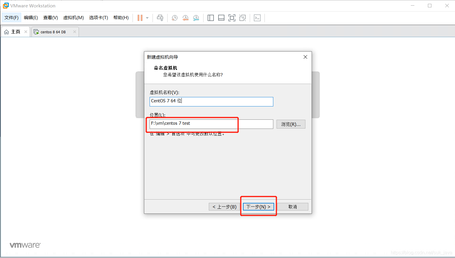Image resolution: width=455 pixels, height=258 pixels.
Task: Close the 主页 tab
Action: tap(26, 32)
